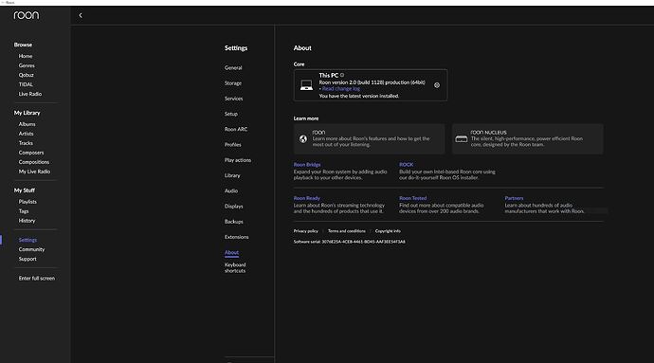Open Community in the sidebar
The image size is (654, 363).
(x=31, y=249)
